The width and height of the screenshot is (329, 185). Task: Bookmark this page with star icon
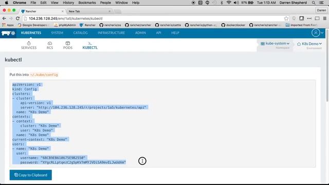tap(286, 18)
